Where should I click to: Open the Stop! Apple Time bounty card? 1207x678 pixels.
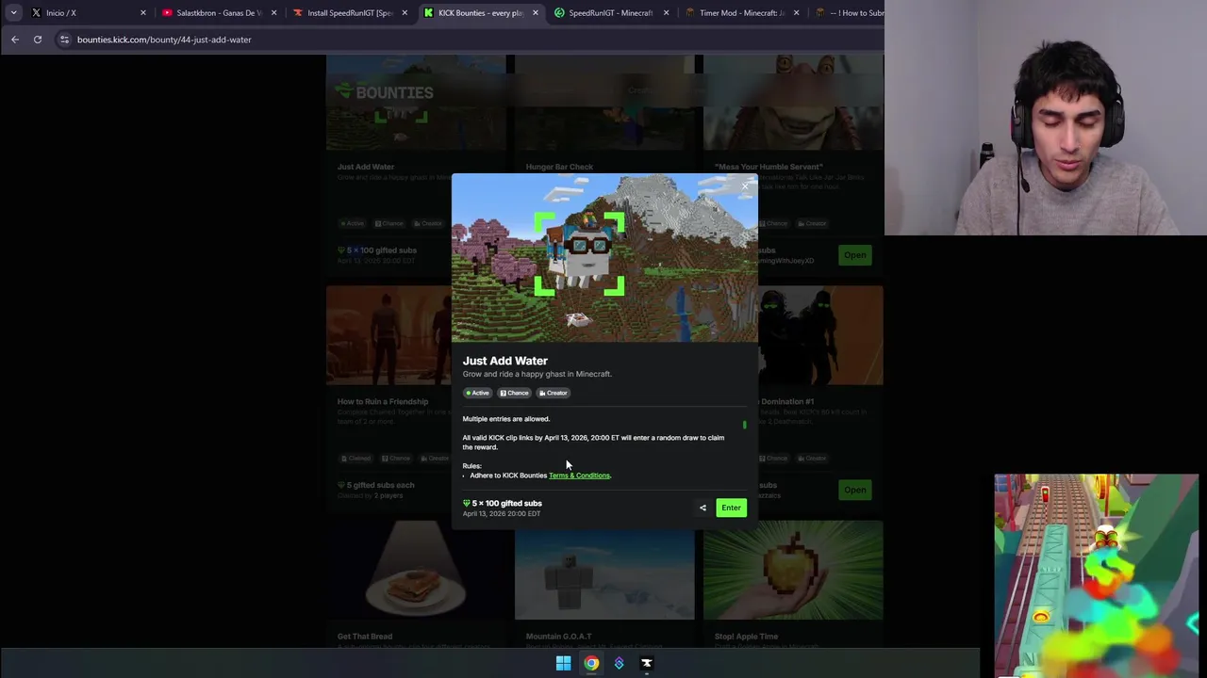click(x=792, y=584)
